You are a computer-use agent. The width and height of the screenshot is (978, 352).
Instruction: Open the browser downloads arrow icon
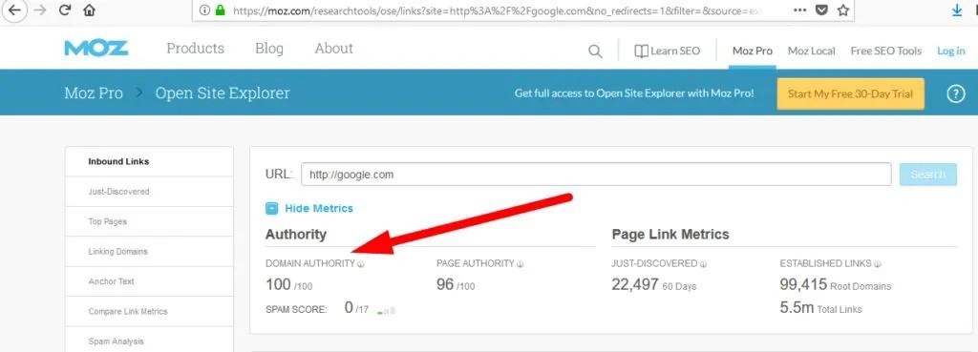pyautogui.click(x=957, y=10)
